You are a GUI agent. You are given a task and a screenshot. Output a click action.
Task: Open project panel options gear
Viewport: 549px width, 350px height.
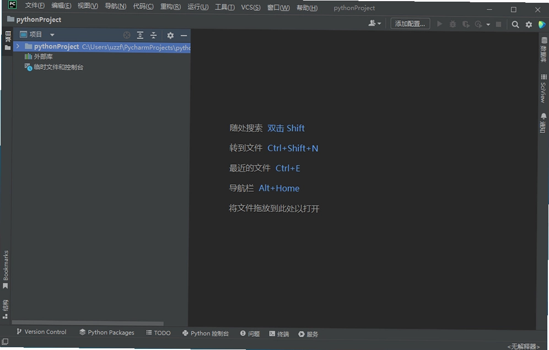click(x=170, y=35)
